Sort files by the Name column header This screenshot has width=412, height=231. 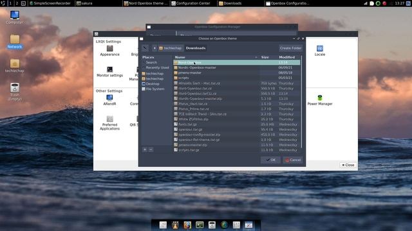(216, 57)
